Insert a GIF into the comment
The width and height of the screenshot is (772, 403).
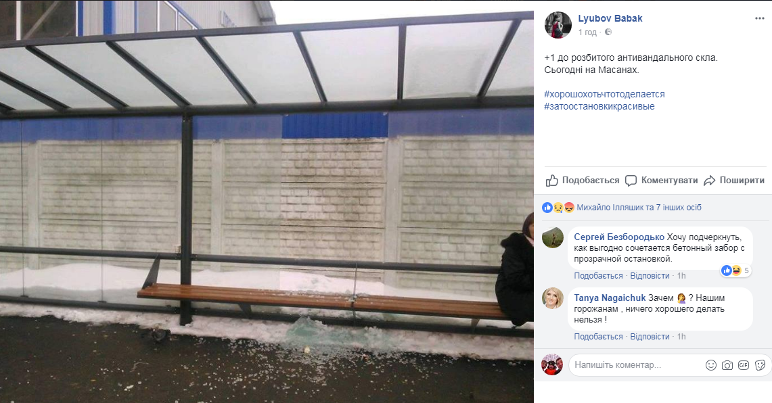[744, 365]
